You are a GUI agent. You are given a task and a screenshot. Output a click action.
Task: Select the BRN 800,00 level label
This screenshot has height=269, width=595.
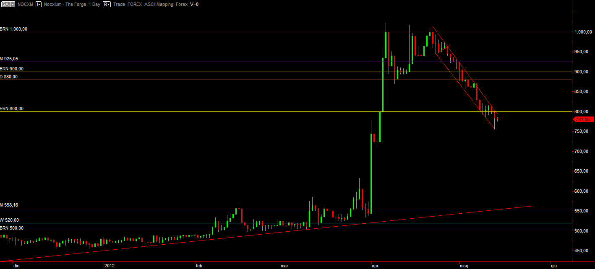pos(12,109)
